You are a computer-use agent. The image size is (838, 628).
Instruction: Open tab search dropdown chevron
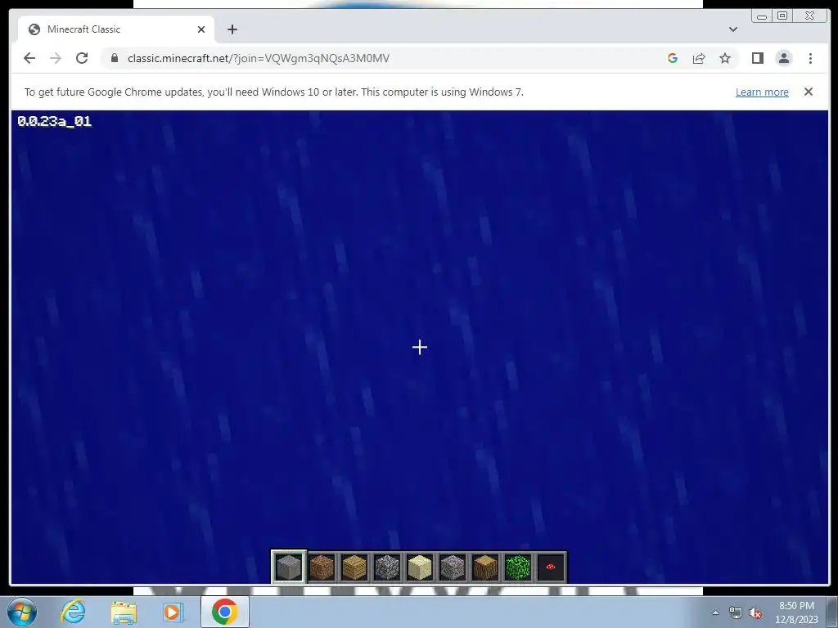(x=733, y=29)
